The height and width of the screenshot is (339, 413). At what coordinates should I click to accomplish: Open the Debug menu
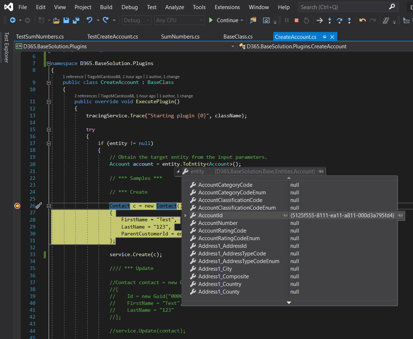click(x=130, y=7)
